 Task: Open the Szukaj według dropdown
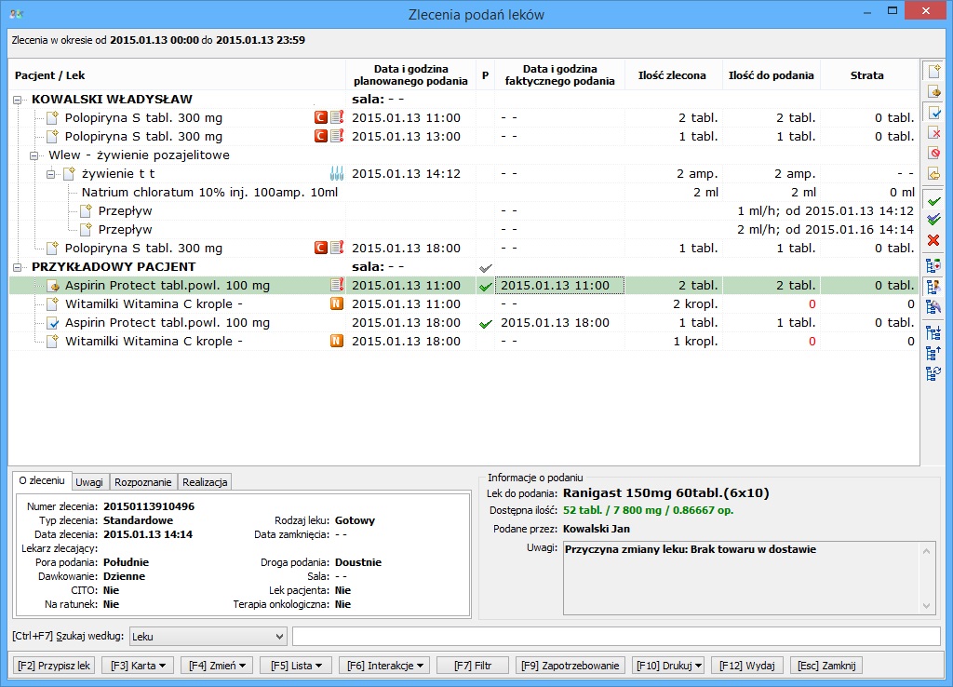pos(208,636)
